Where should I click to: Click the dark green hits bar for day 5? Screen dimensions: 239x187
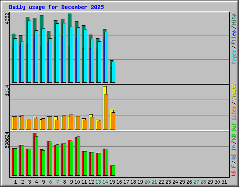42,22
